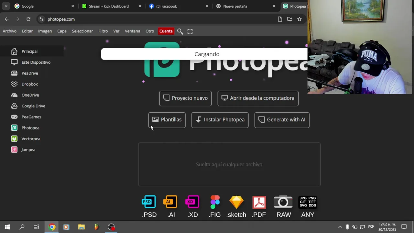Screen dimensions: 414x233
Task: Open the Editar menu
Action: [x=27, y=31]
